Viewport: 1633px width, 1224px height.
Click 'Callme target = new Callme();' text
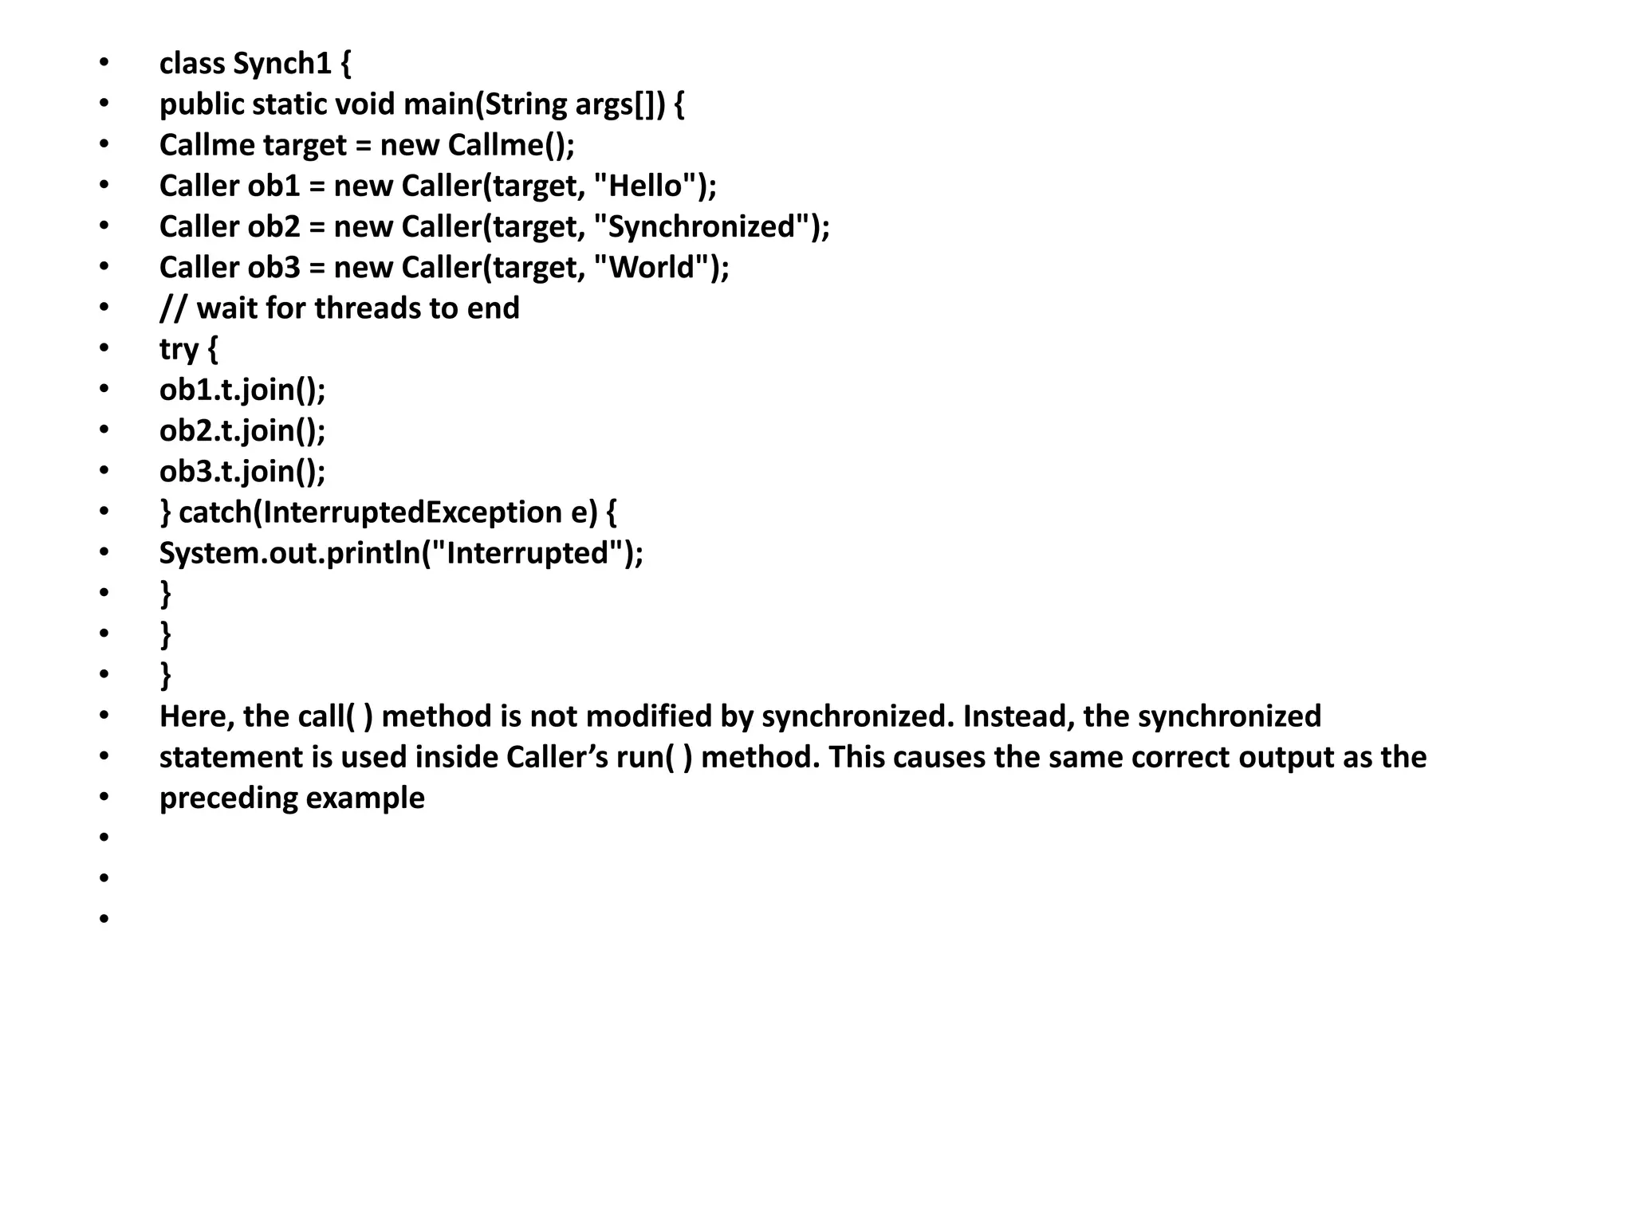pos(368,145)
